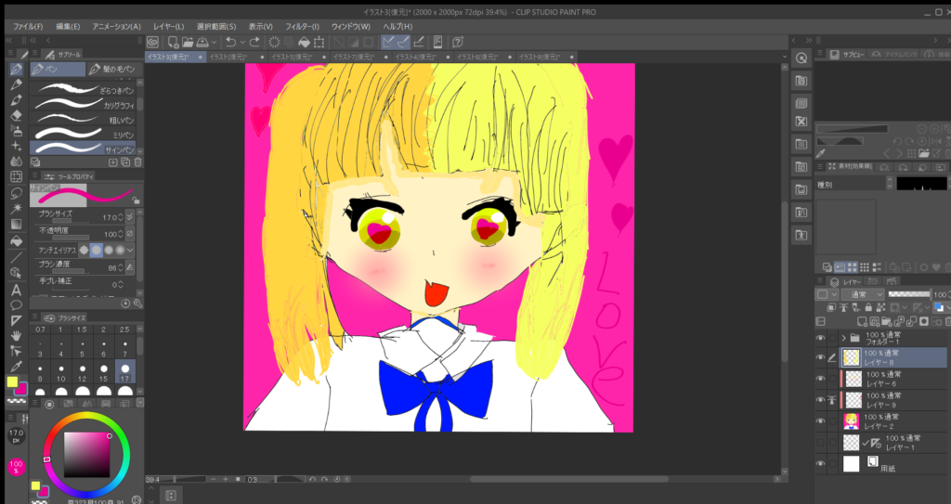Image resolution: width=951 pixels, height=504 pixels.
Task: Click inside the color wheel saturation square
Action: [87, 455]
